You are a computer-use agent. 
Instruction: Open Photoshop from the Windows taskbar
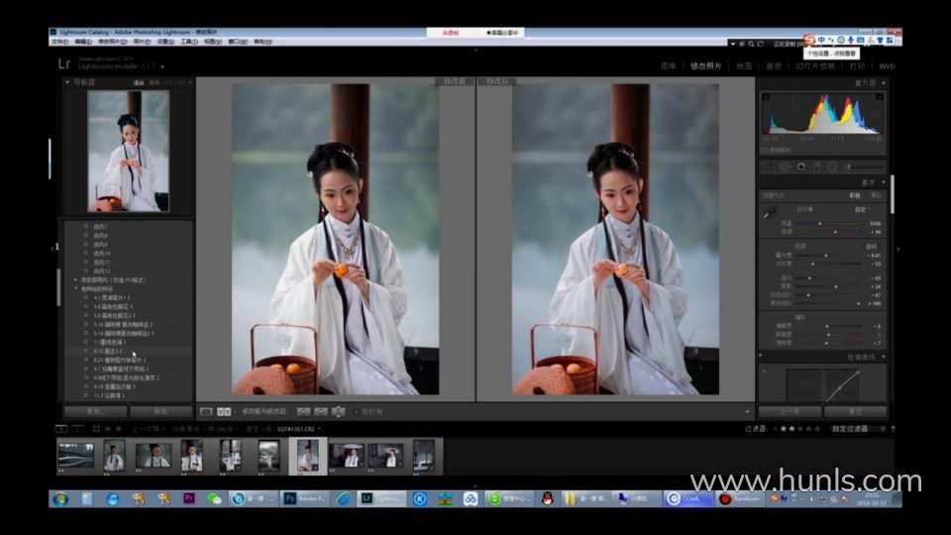click(305, 498)
